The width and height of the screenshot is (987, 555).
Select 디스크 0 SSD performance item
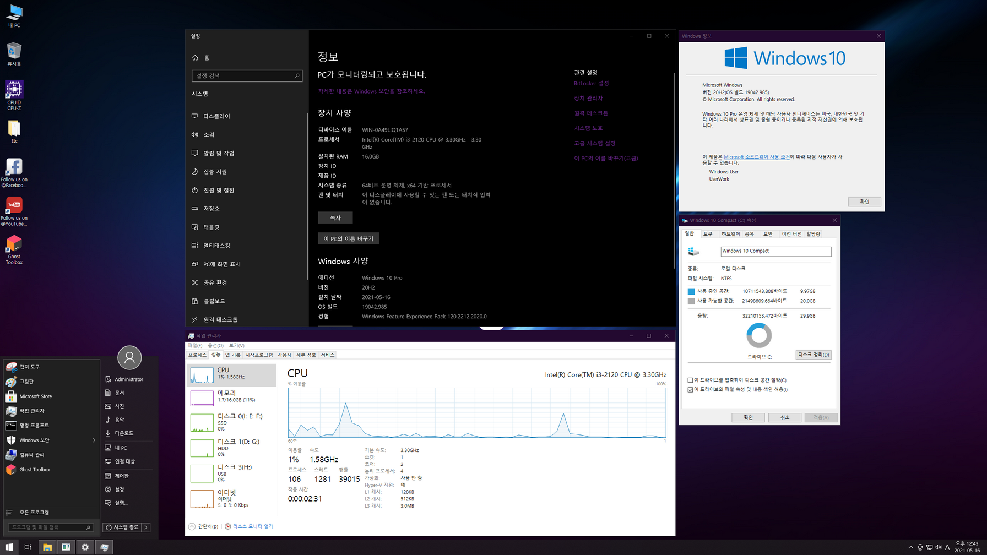tap(231, 422)
